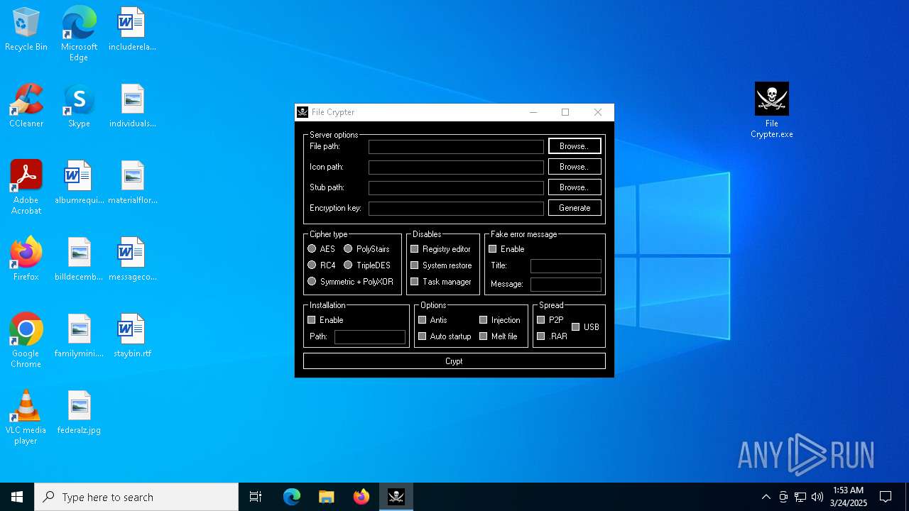Image resolution: width=909 pixels, height=511 pixels.
Task: Click Generate encryption key button
Action: click(575, 208)
